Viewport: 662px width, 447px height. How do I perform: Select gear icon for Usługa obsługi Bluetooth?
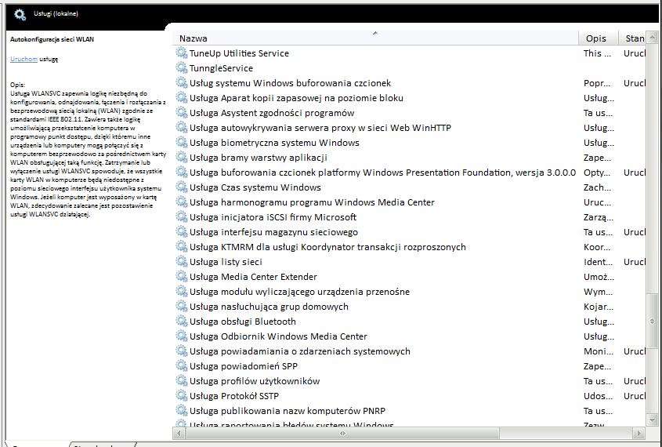(182, 321)
